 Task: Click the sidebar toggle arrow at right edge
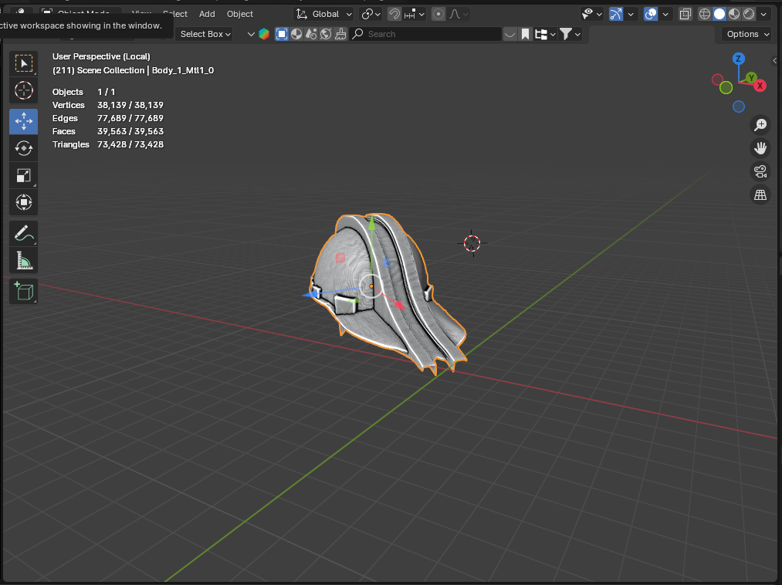[774, 61]
